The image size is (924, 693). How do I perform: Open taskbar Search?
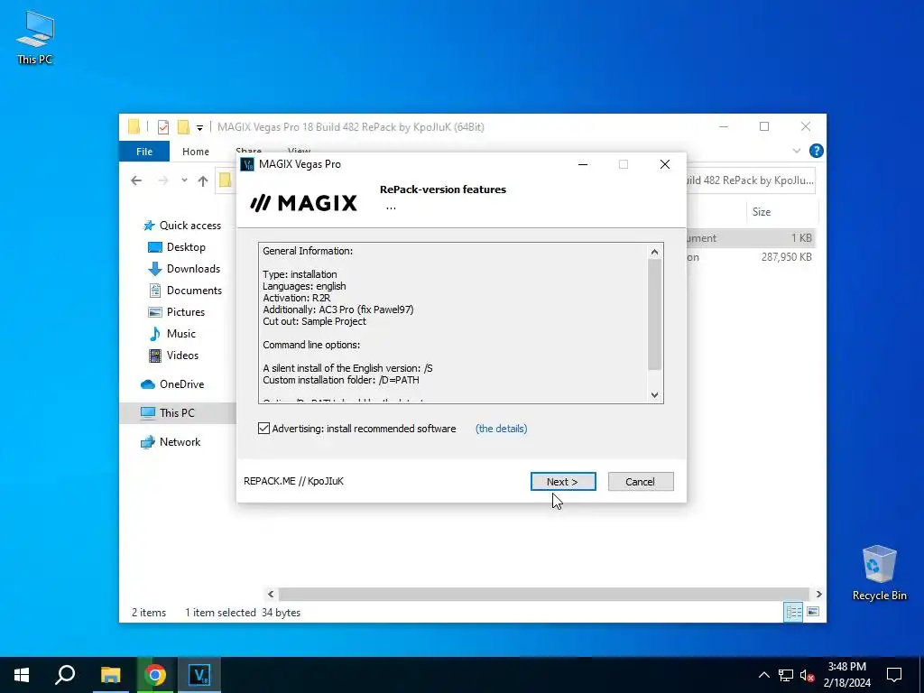[65, 675]
